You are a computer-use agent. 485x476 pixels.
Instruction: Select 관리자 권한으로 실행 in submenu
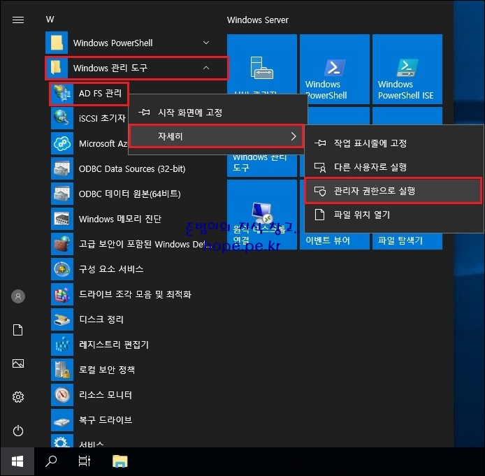coord(393,191)
